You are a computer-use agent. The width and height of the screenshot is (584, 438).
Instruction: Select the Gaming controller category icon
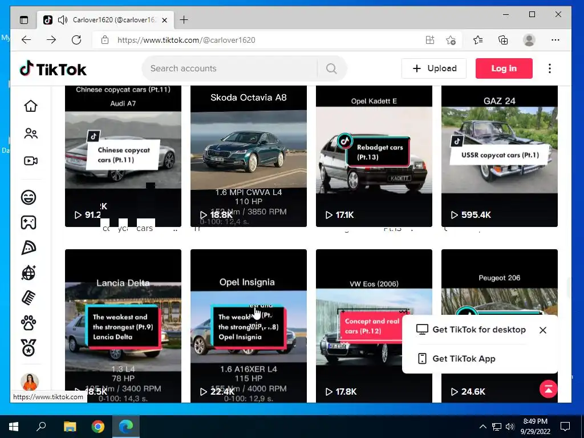pyautogui.click(x=29, y=222)
